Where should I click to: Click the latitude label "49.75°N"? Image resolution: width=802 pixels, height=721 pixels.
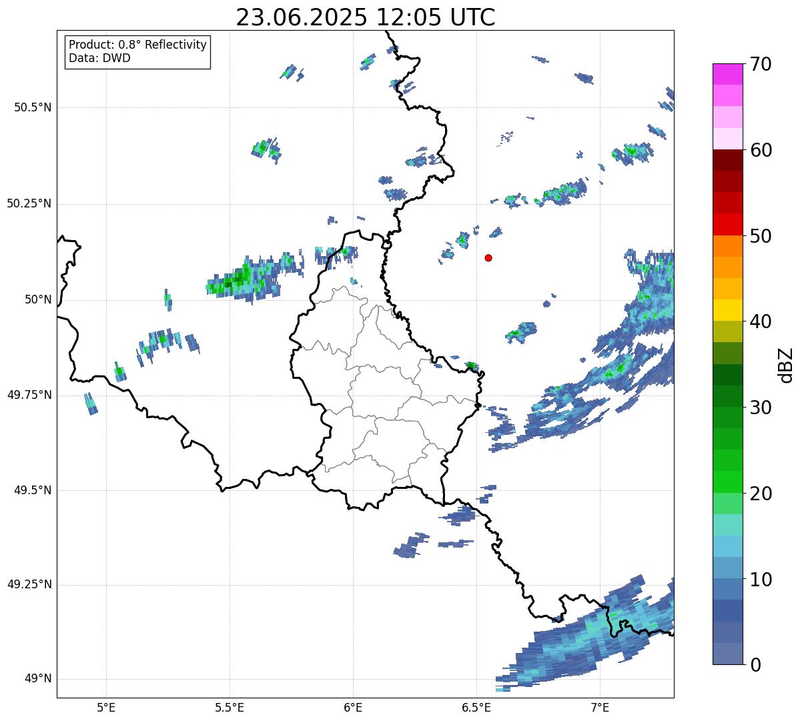[29, 395]
